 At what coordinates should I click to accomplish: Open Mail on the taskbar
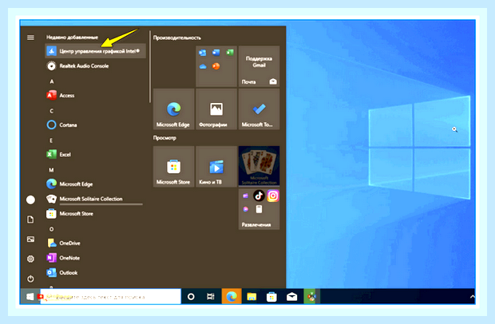[291, 297]
